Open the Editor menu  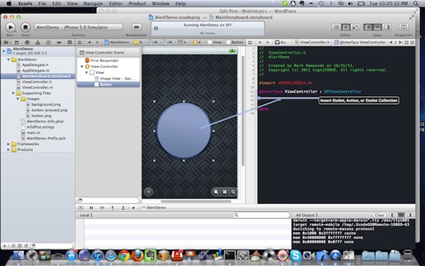115,4
